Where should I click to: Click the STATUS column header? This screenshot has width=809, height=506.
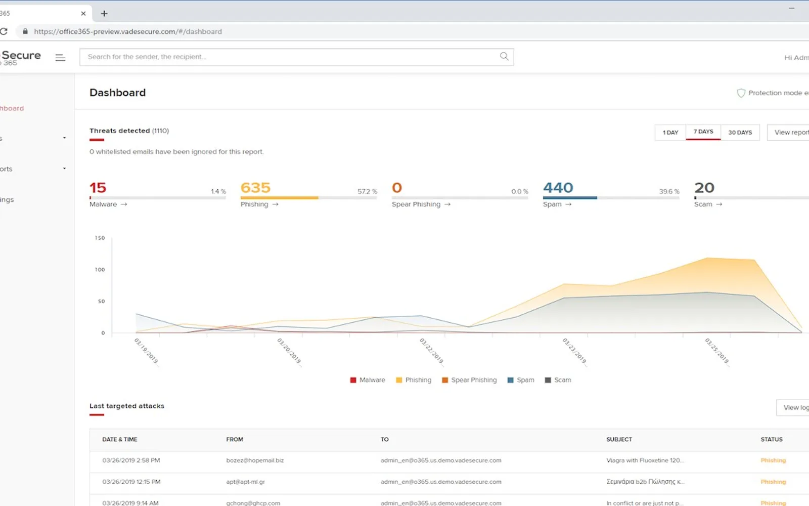click(772, 439)
